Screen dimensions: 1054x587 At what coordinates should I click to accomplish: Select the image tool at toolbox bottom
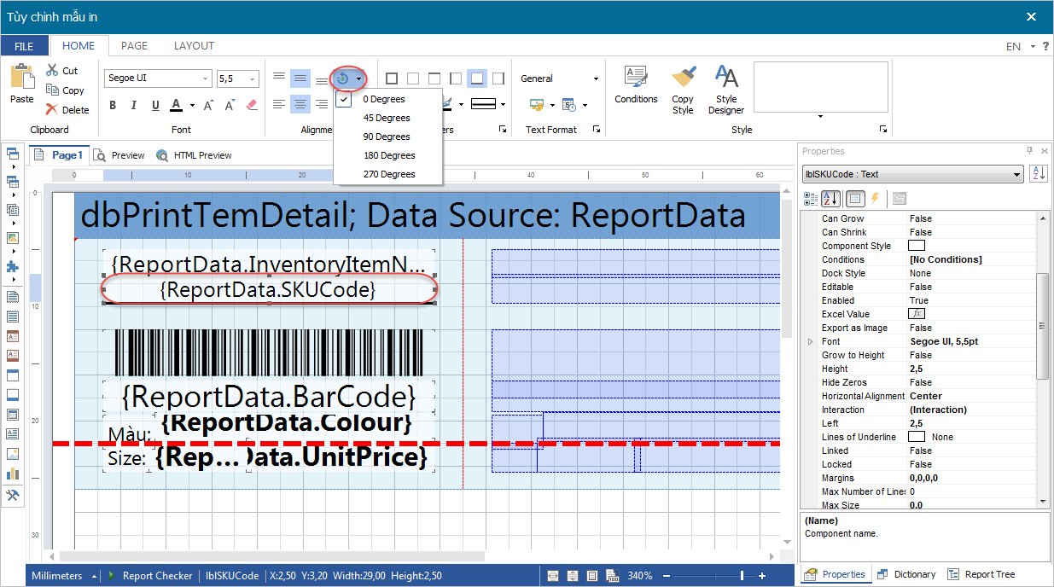tap(12, 454)
